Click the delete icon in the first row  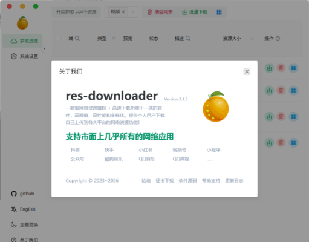(x=281, y=68)
